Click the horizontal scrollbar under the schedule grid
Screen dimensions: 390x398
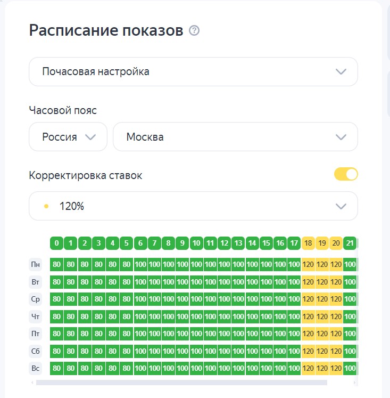click(x=181, y=382)
